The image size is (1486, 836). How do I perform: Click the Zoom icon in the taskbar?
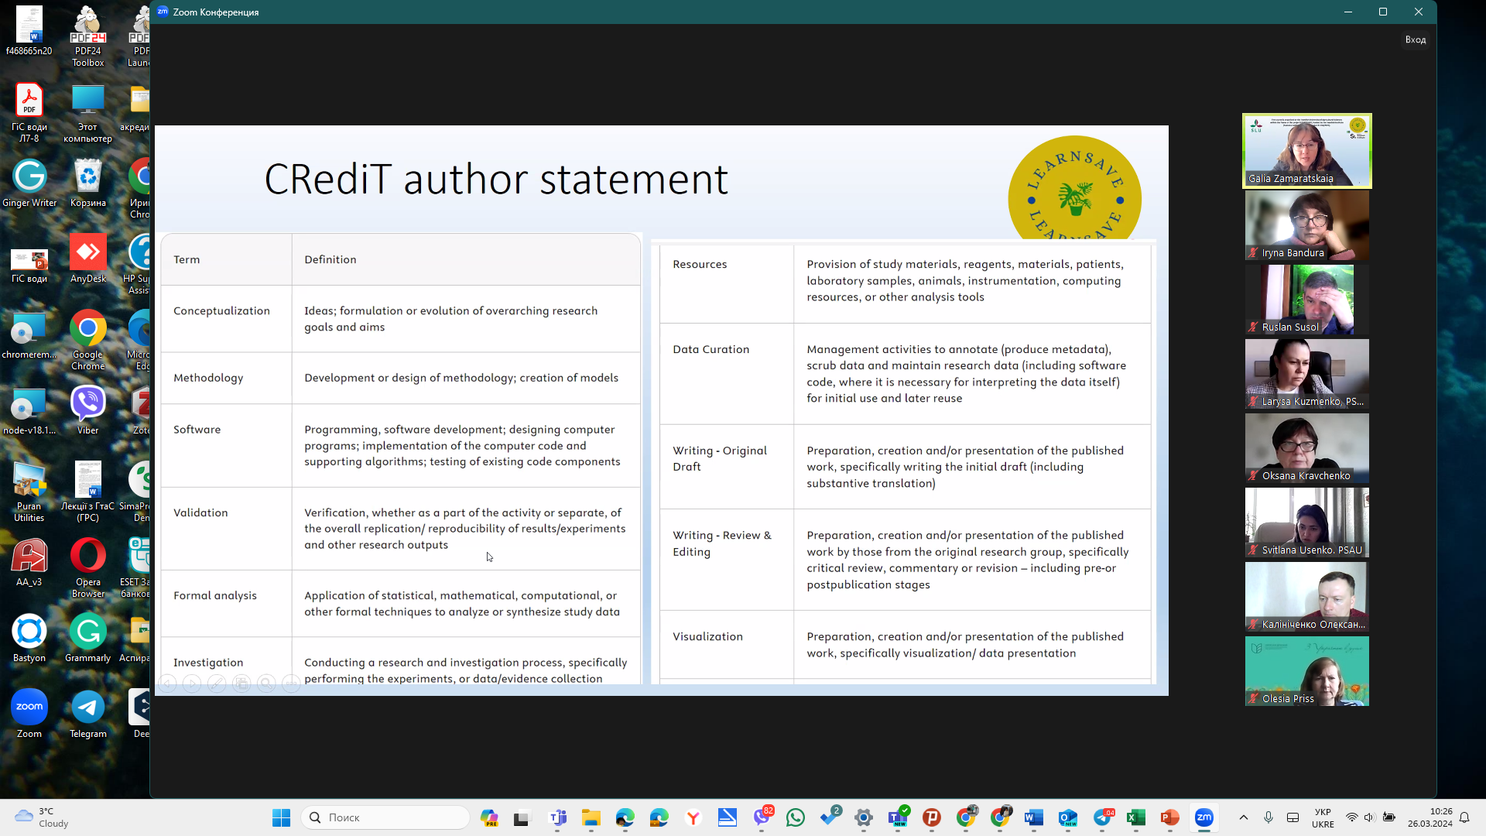(1204, 817)
